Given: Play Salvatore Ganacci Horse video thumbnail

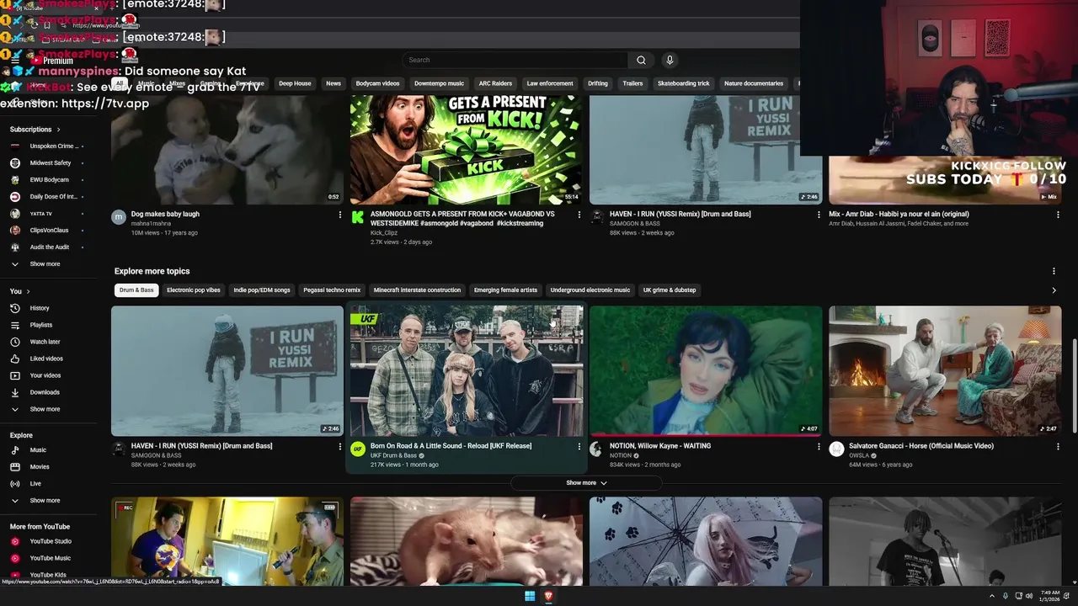Looking at the screenshot, I should [x=945, y=370].
